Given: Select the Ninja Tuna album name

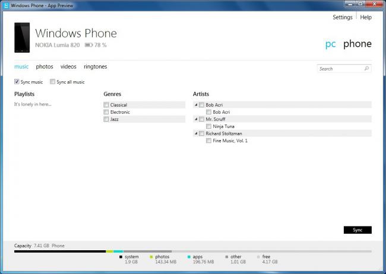Looking at the screenshot, I should [x=223, y=126].
